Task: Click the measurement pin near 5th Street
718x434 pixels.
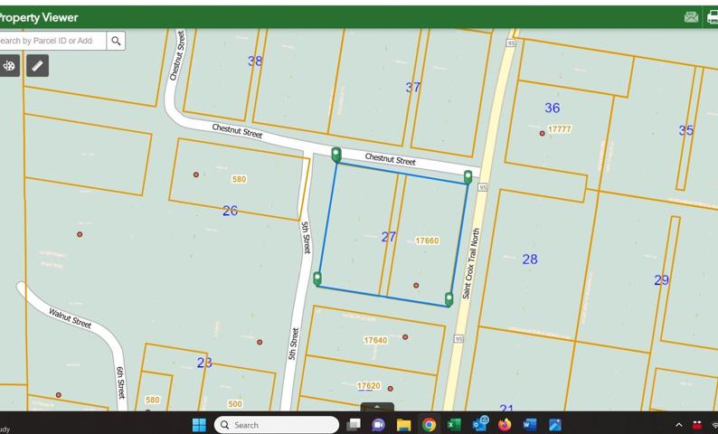Action: [x=317, y=278]
